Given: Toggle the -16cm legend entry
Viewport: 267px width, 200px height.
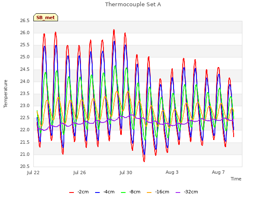Looking at the screenshot, I should 158,192.
